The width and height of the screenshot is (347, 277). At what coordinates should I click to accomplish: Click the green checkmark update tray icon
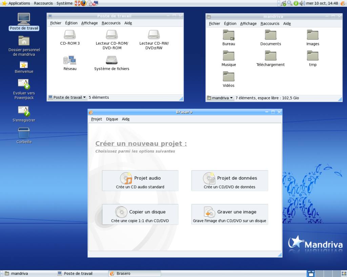tap(296, 3)
